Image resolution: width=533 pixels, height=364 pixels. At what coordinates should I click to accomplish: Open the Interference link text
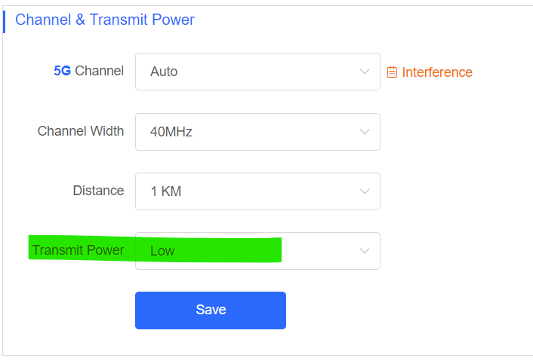pyautogui.click(x=437, y=72)
